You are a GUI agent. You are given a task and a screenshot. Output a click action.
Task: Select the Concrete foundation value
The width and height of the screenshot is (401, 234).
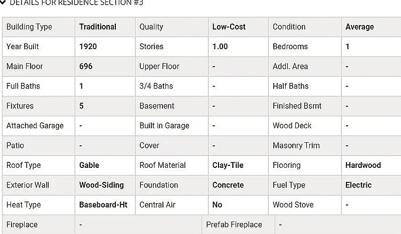(228, 185)
